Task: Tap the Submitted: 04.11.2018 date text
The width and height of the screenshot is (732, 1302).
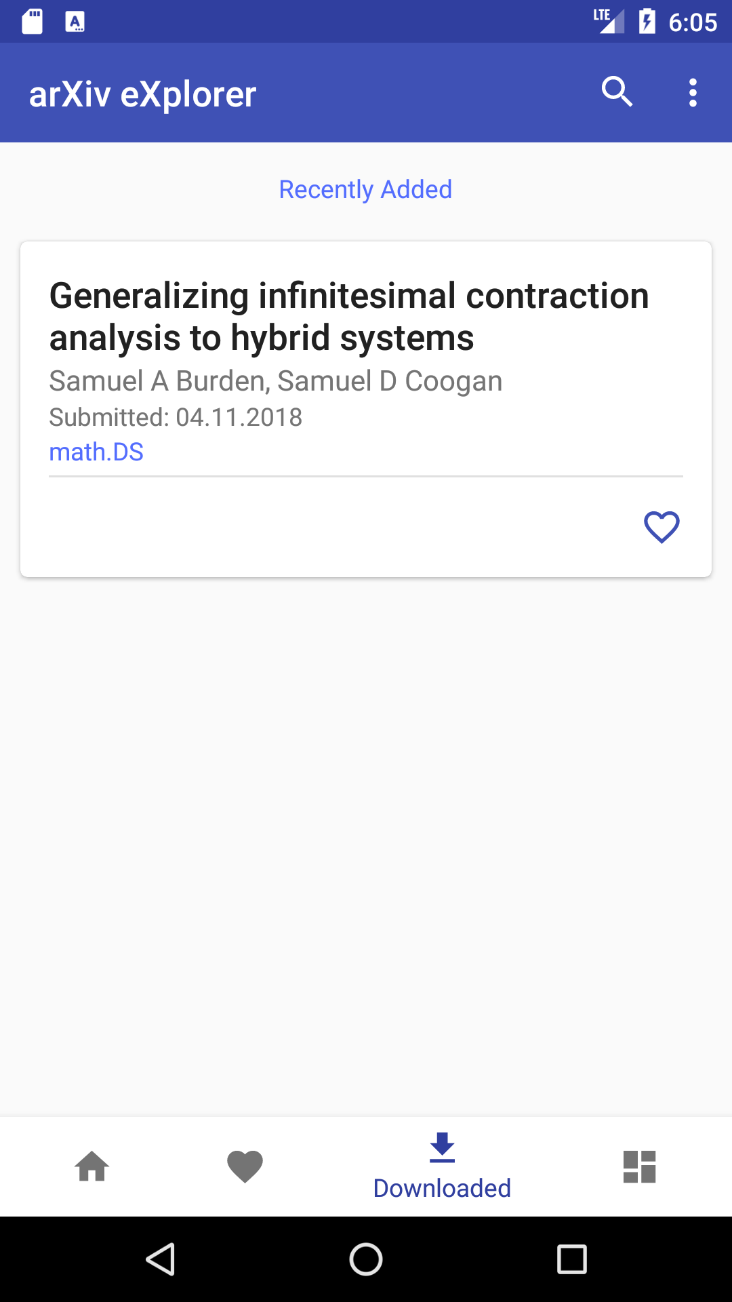Action: (x=176, y=417)
